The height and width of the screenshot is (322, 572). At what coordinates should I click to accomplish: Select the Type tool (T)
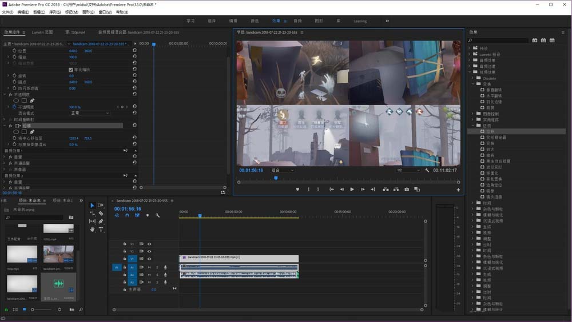(x=101, y=229)
